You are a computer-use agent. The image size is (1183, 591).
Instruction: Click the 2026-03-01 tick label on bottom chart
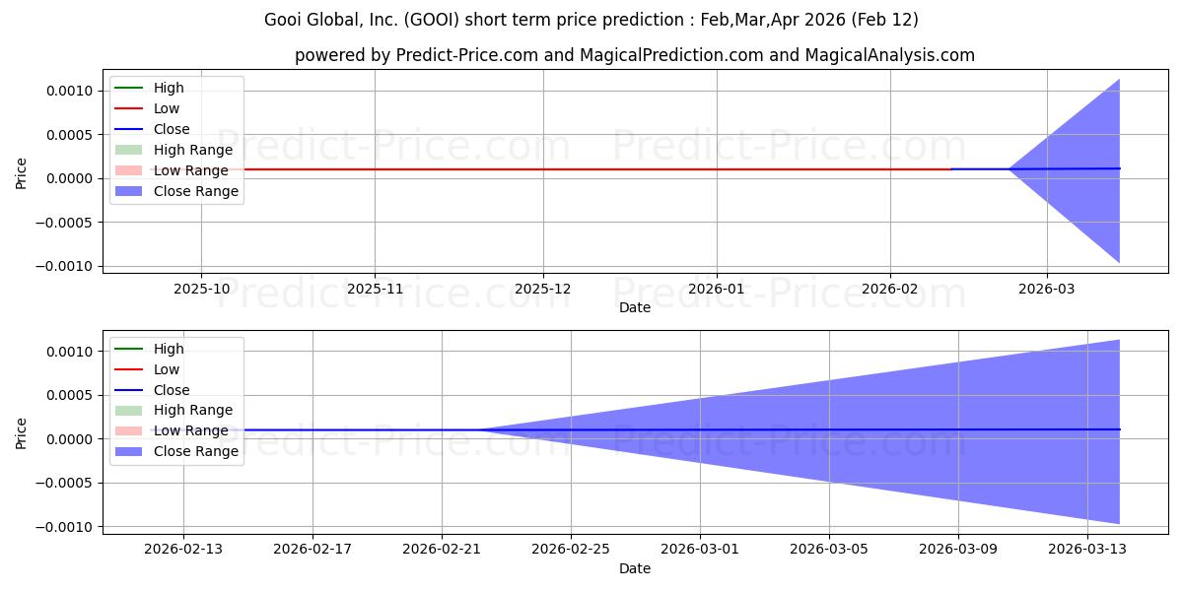(x=700, y=550)
